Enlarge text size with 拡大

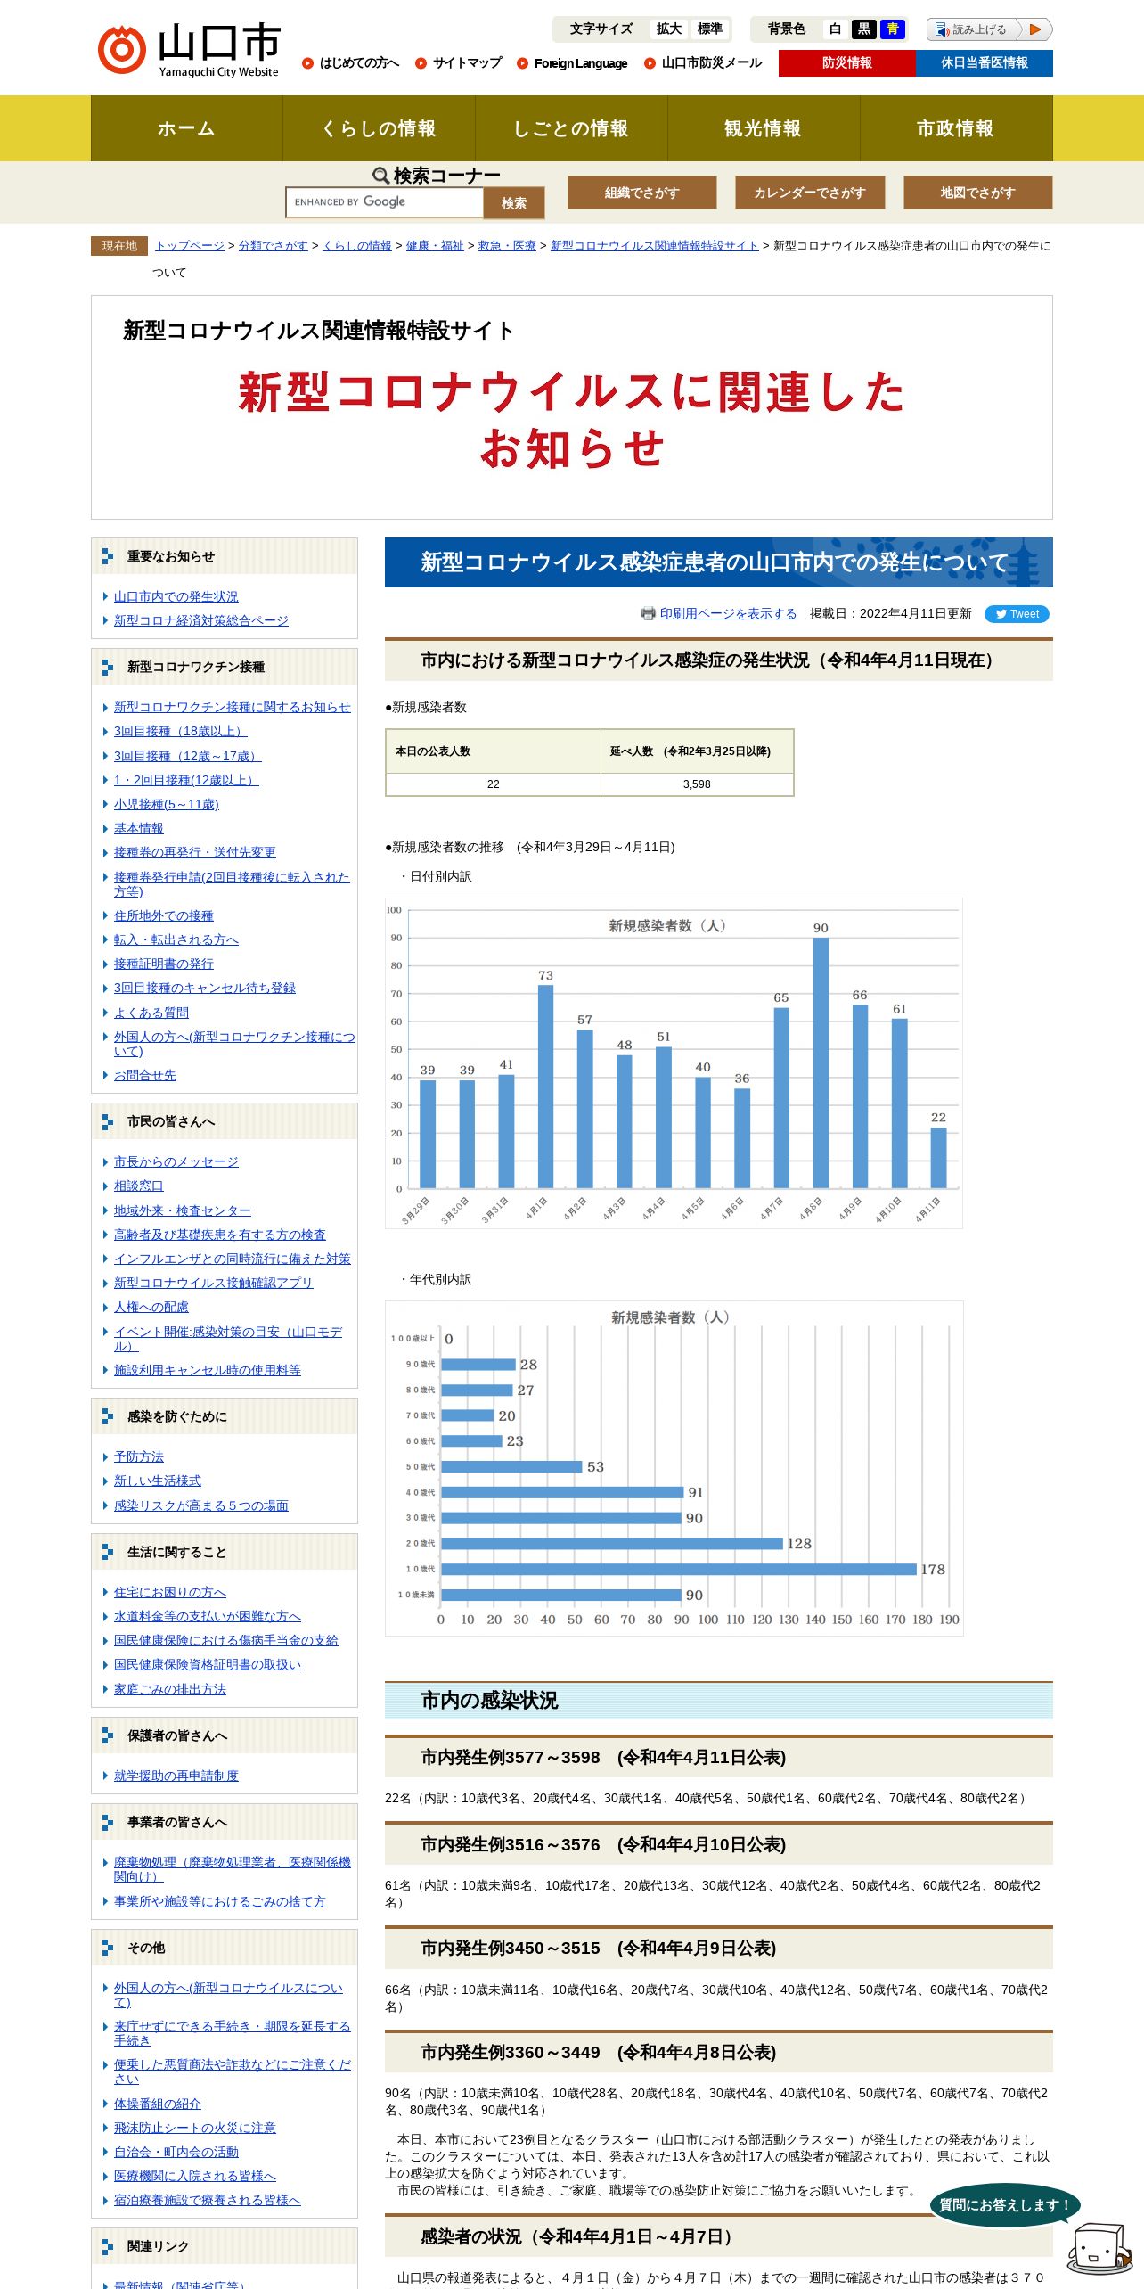pyautogui.click(x=669, y=29)
